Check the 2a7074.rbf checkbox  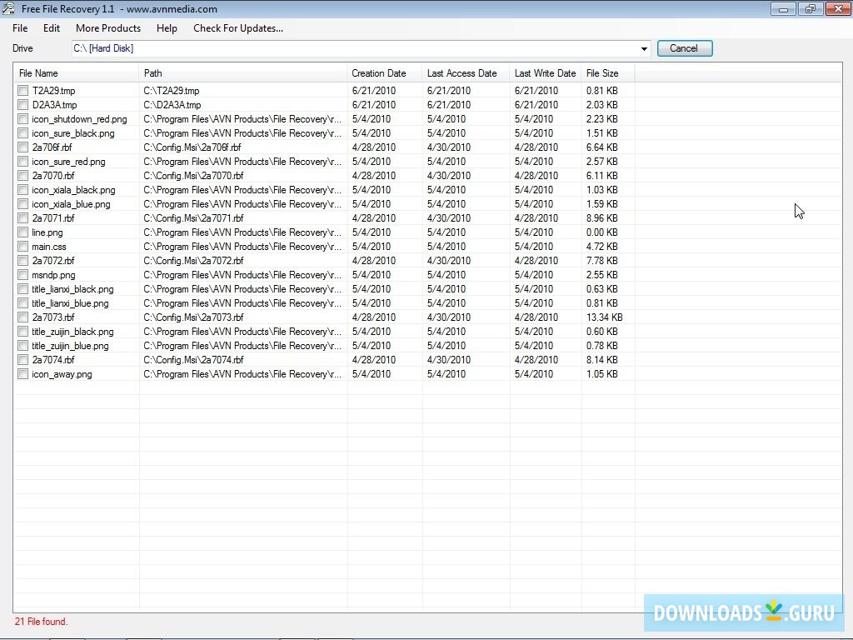point(22,359)
